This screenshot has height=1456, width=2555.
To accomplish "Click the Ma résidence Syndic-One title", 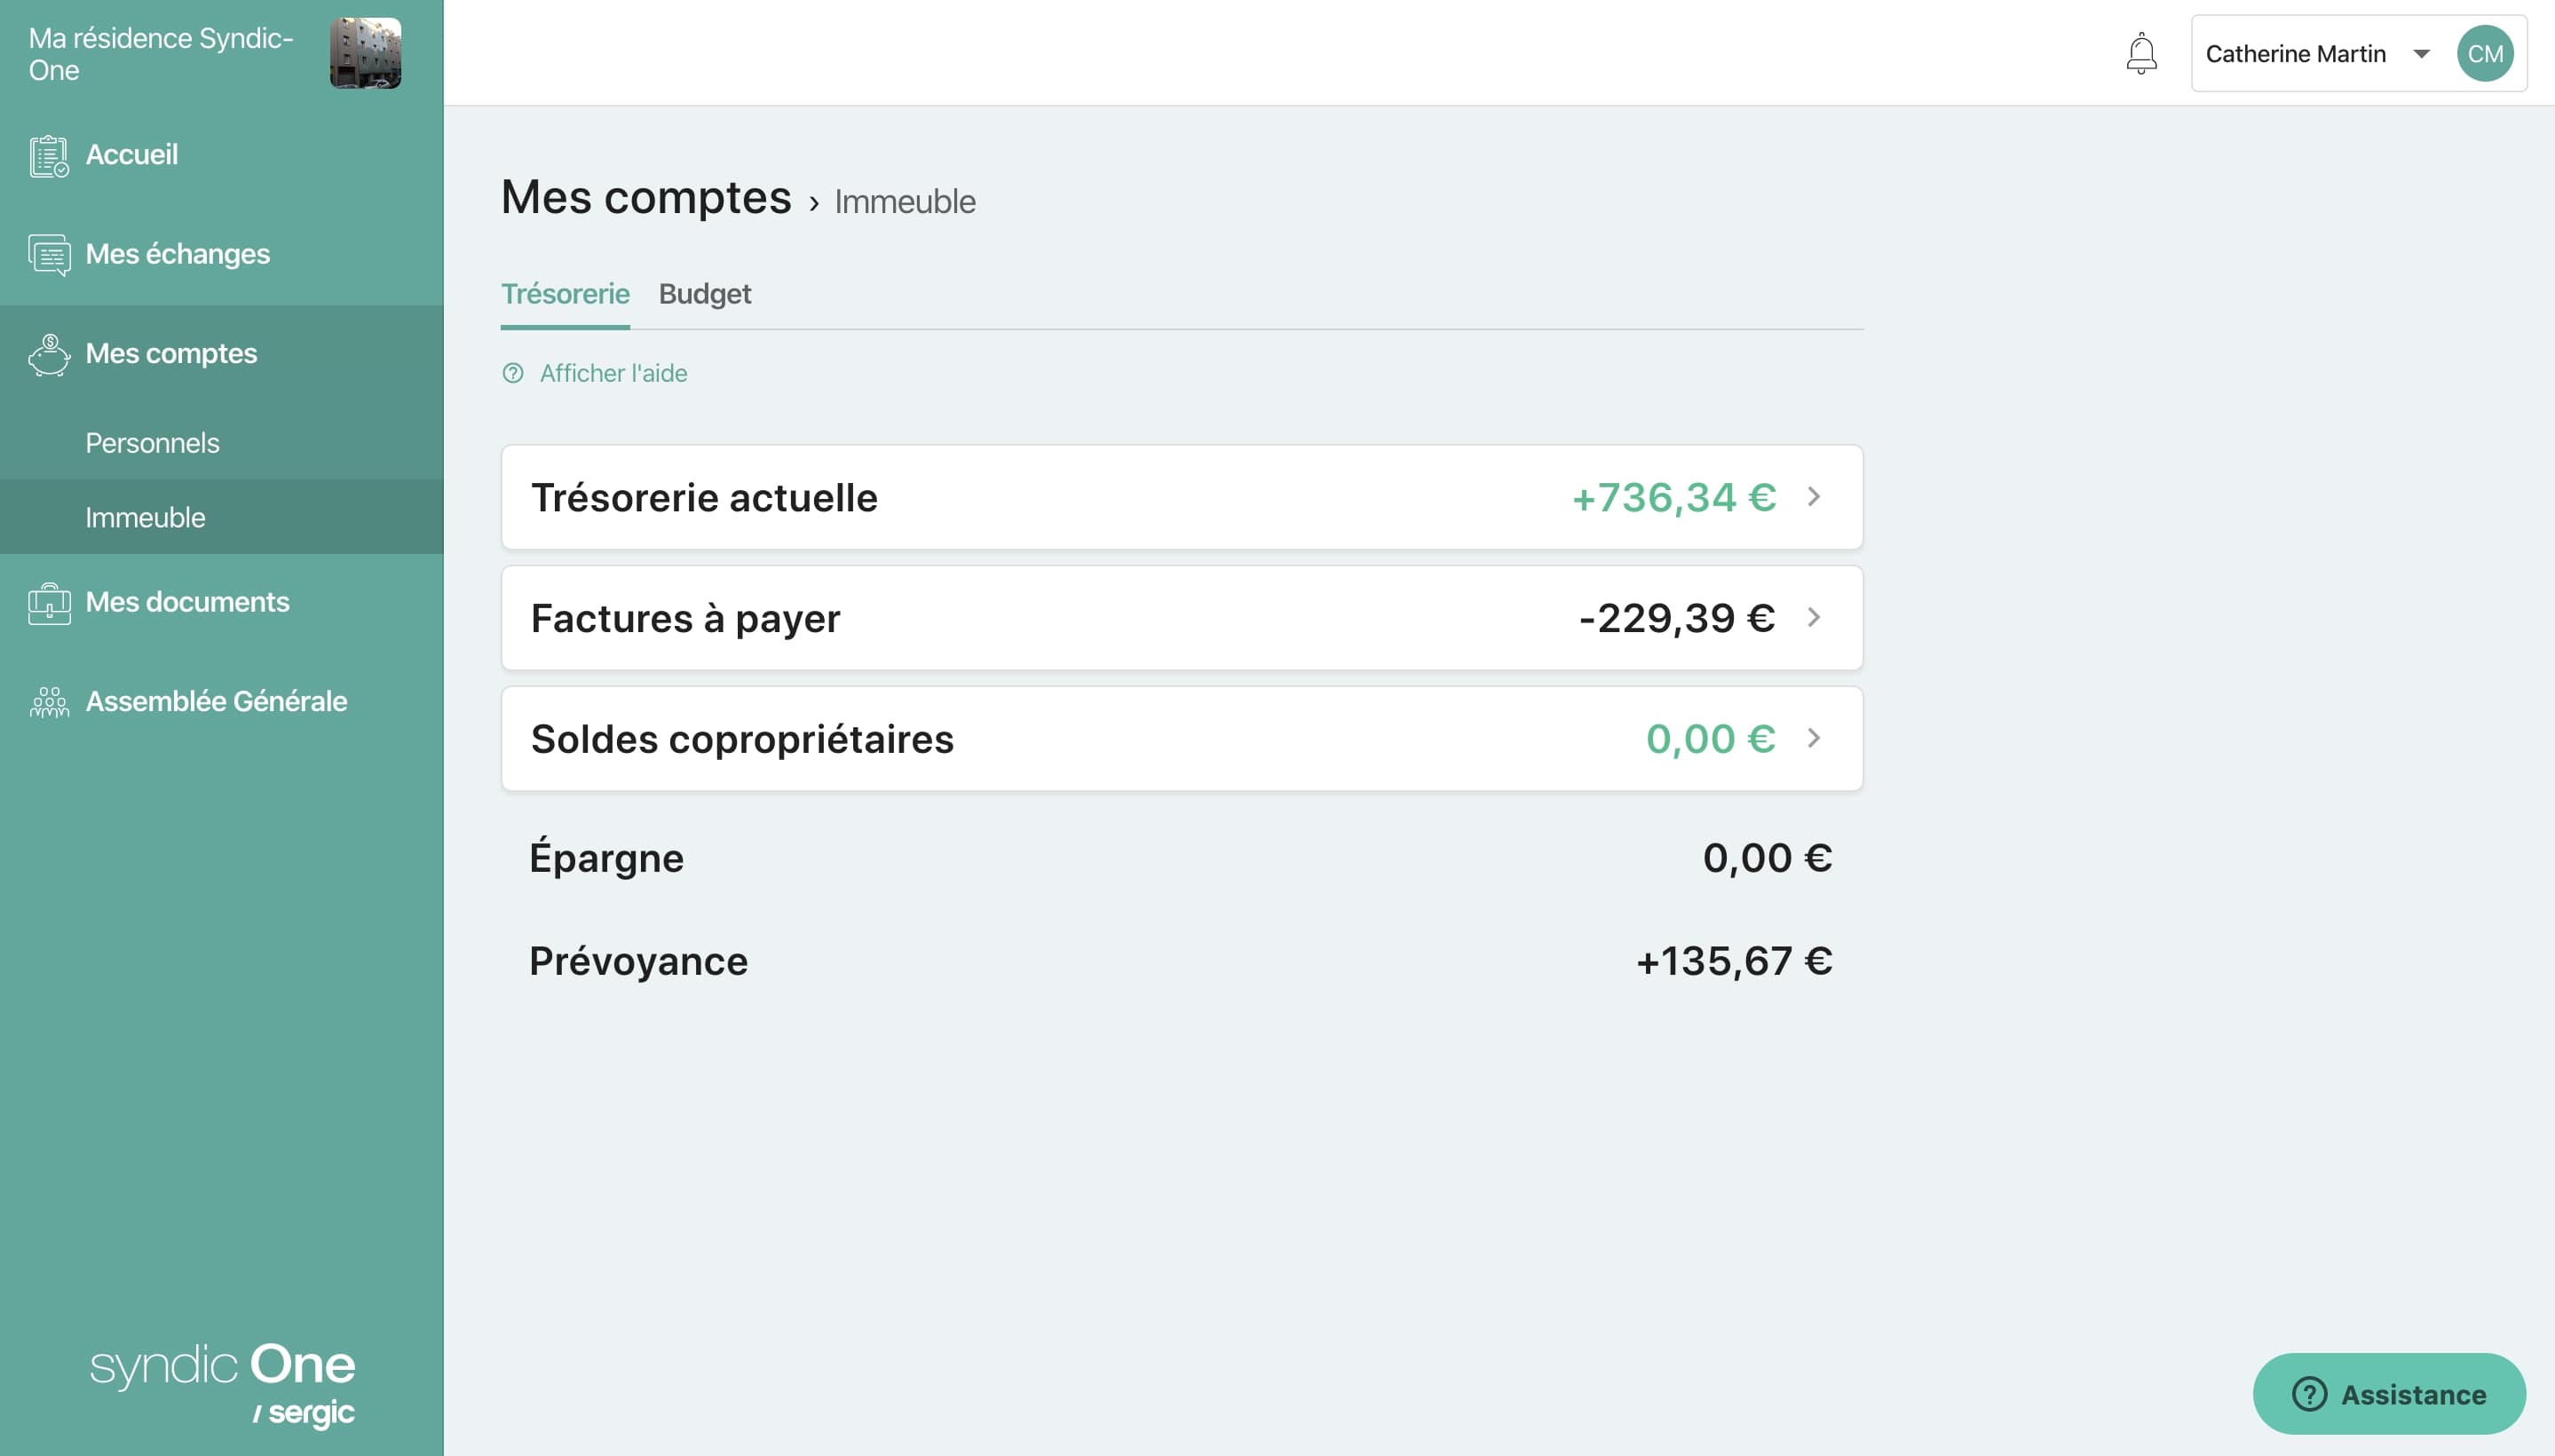I will tap(161, 54).
